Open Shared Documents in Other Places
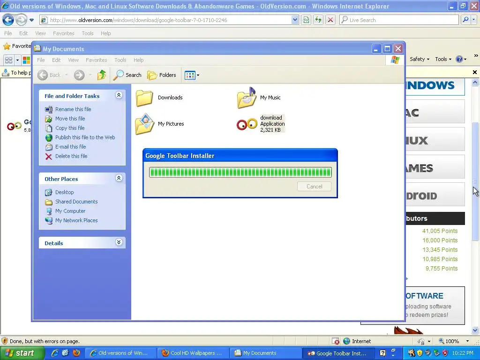Image resolution: width=480 pixels, height=360 pixels. pyautogui.click(x=76, y=202)
